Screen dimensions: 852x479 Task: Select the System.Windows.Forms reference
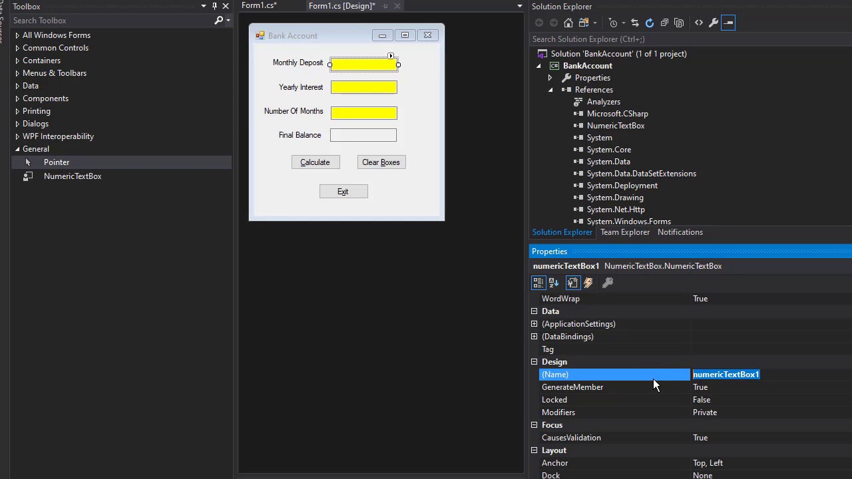(x=628, y=222)
